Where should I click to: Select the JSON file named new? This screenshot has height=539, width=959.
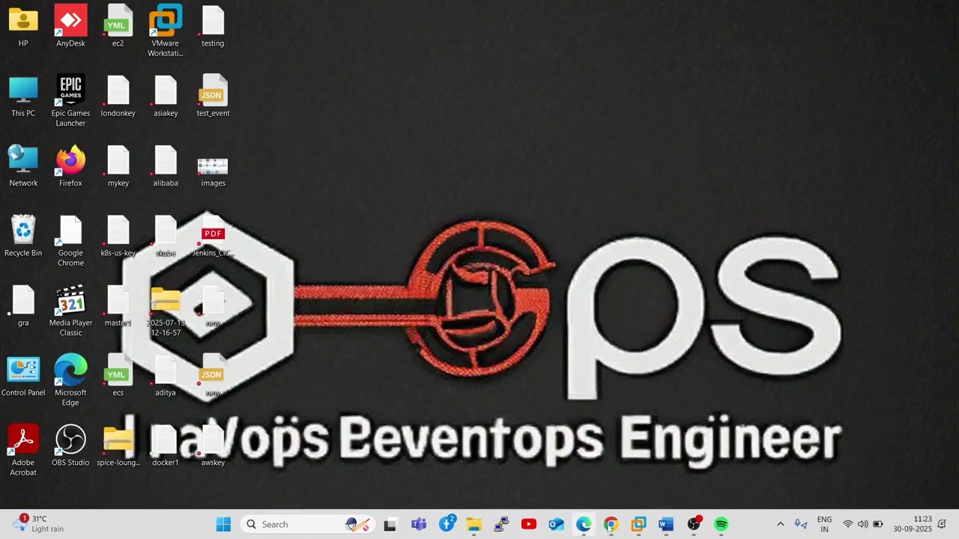(213, 375)
